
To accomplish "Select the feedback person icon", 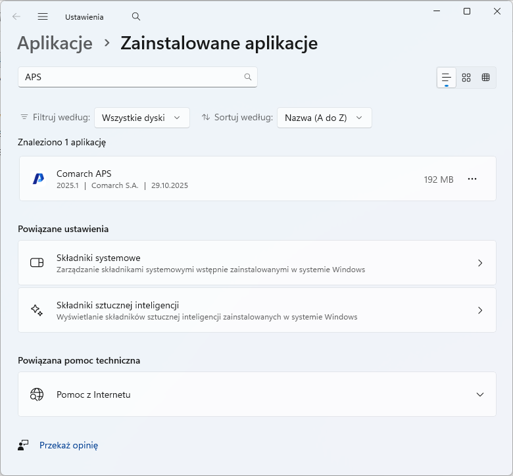I will tap(23, 445).
